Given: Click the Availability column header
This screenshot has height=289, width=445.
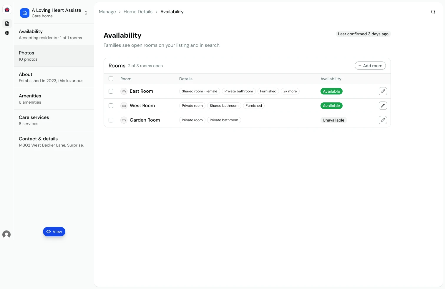Looking at the screenshot, I should tap(331, 79).
